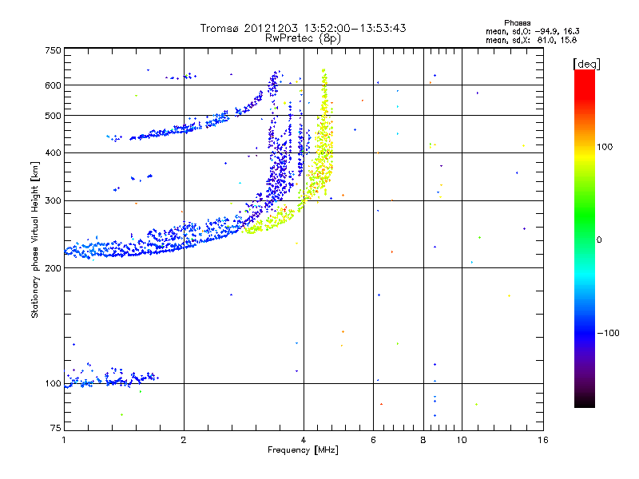Click the 'Frequency [MHz]' x-axis label
The height and width of the screenshot is (479, 639).
[x=303, y=450]
